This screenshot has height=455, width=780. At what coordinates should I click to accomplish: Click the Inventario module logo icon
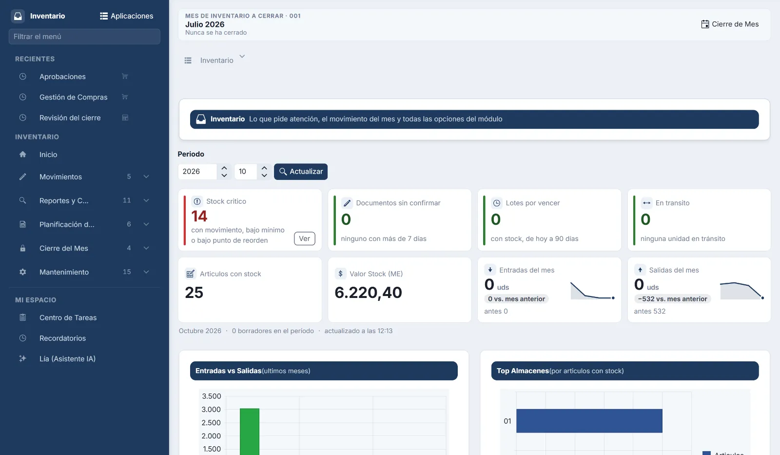(x=18, y=16)
